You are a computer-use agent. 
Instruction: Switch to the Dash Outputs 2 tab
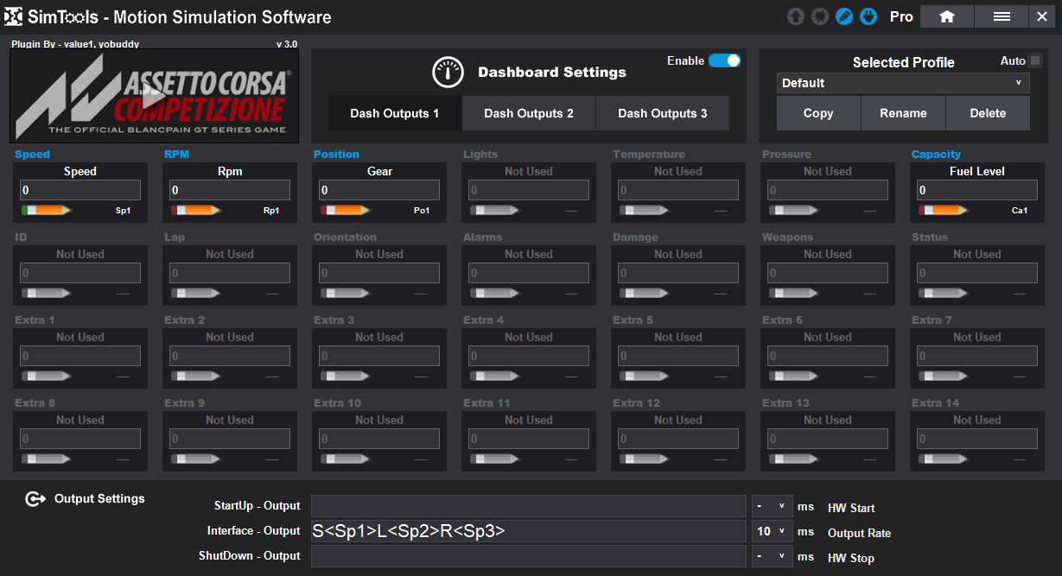point(528,113)
